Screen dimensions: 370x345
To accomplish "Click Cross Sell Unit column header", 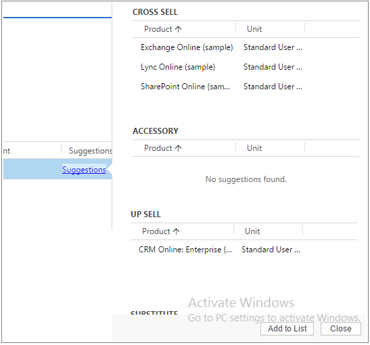I will pyautogui.click(x=254, y=29).
